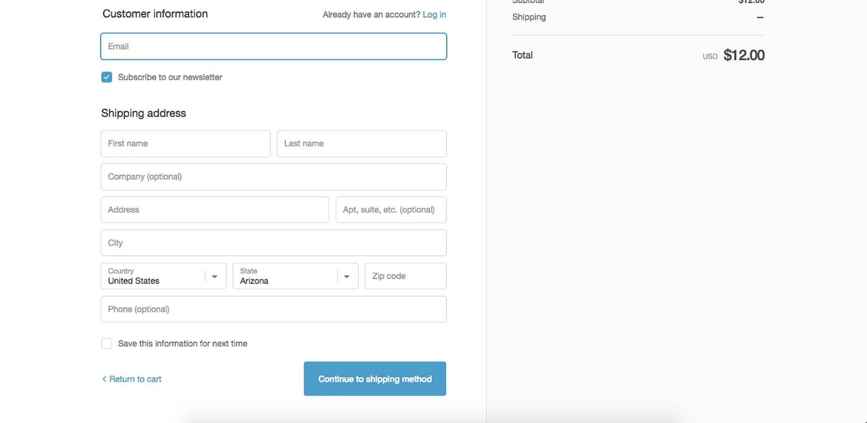Click the Apt, suite, etc. field

click(391, 210)
